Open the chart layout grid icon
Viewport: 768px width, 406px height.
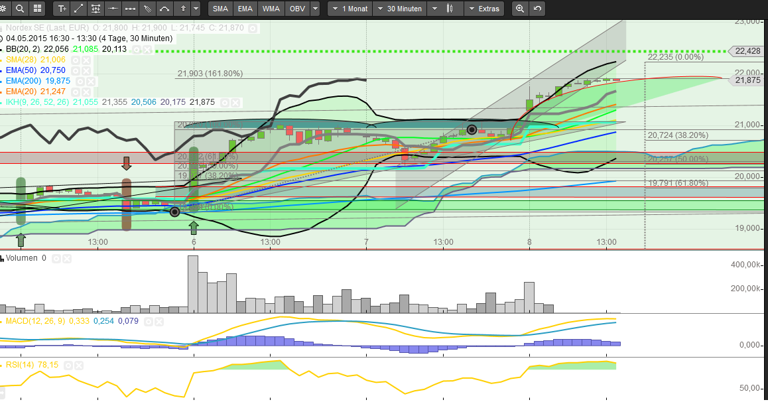[37, 9]
